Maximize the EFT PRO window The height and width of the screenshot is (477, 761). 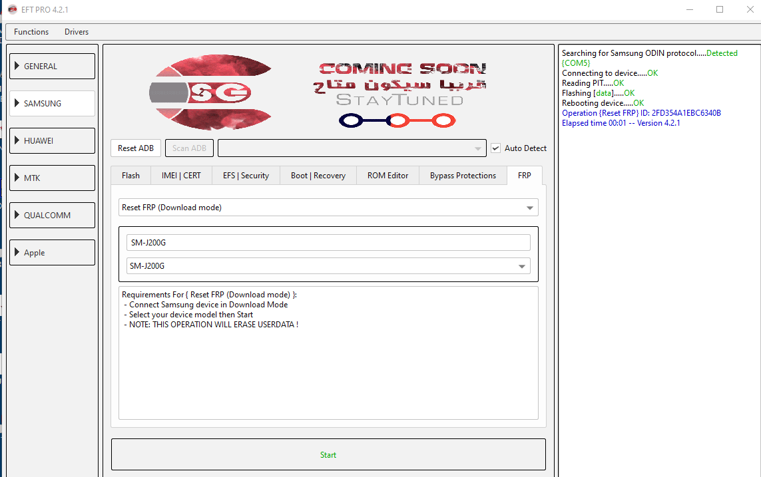[720, 10]
